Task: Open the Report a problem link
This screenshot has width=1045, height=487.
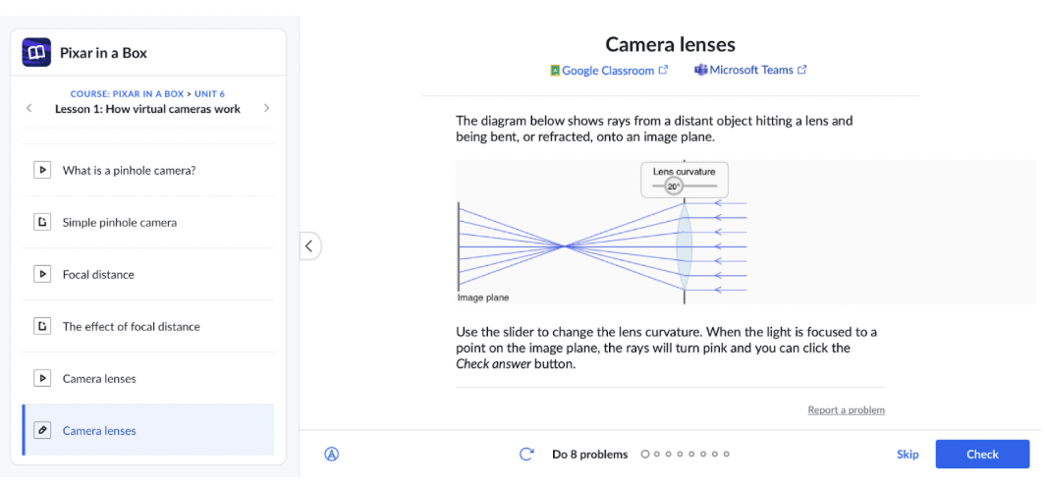Action: pos(846,409)
